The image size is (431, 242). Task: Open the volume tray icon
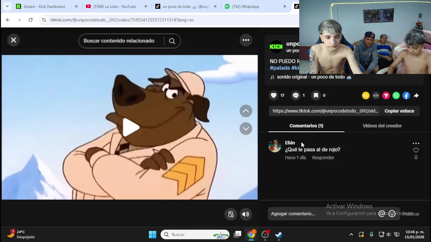(x=389, y=235)
